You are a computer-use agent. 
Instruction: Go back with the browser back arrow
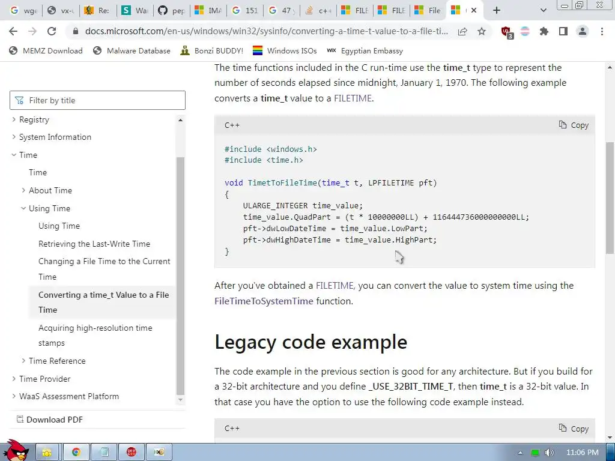pos(13,31)
